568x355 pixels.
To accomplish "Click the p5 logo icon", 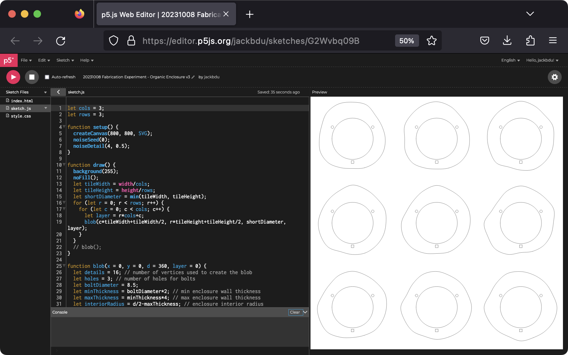I will click(9, 60).
